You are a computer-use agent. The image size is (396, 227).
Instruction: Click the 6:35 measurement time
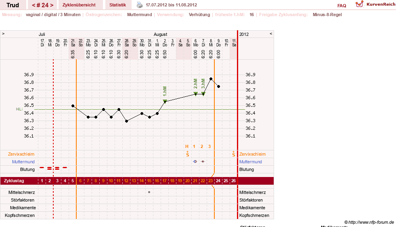coord(73,54)
